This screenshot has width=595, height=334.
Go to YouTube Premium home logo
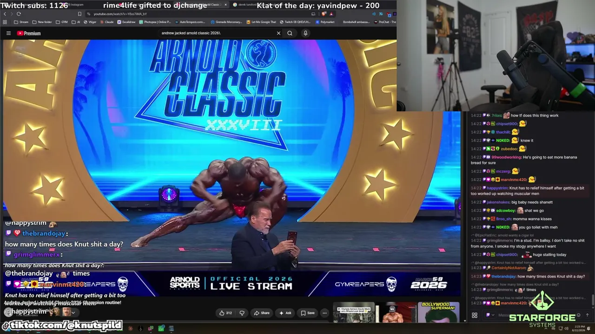pyautogui.click(x=29, y=33)
